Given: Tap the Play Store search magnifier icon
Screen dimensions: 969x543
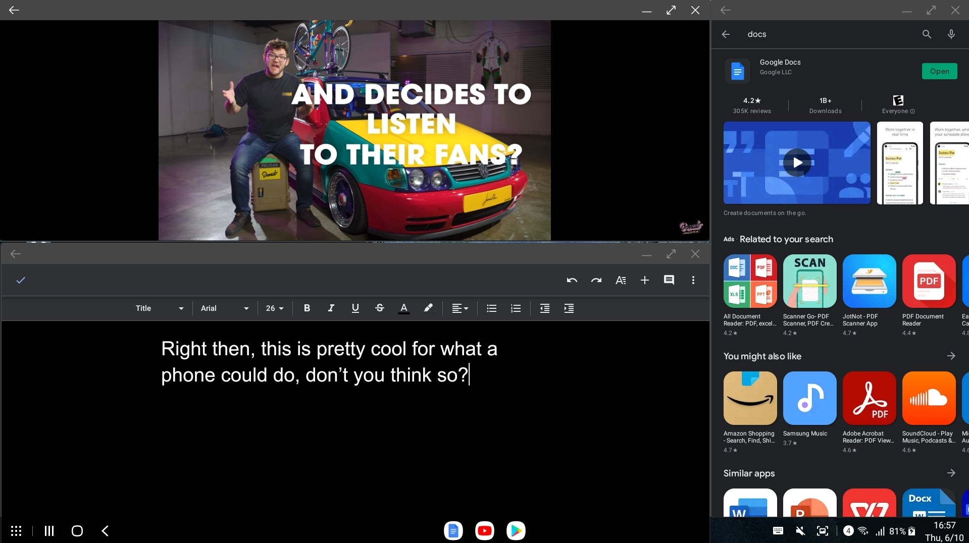Looking at the screenshot, I should pyautogui.click(x=927, y=34).
